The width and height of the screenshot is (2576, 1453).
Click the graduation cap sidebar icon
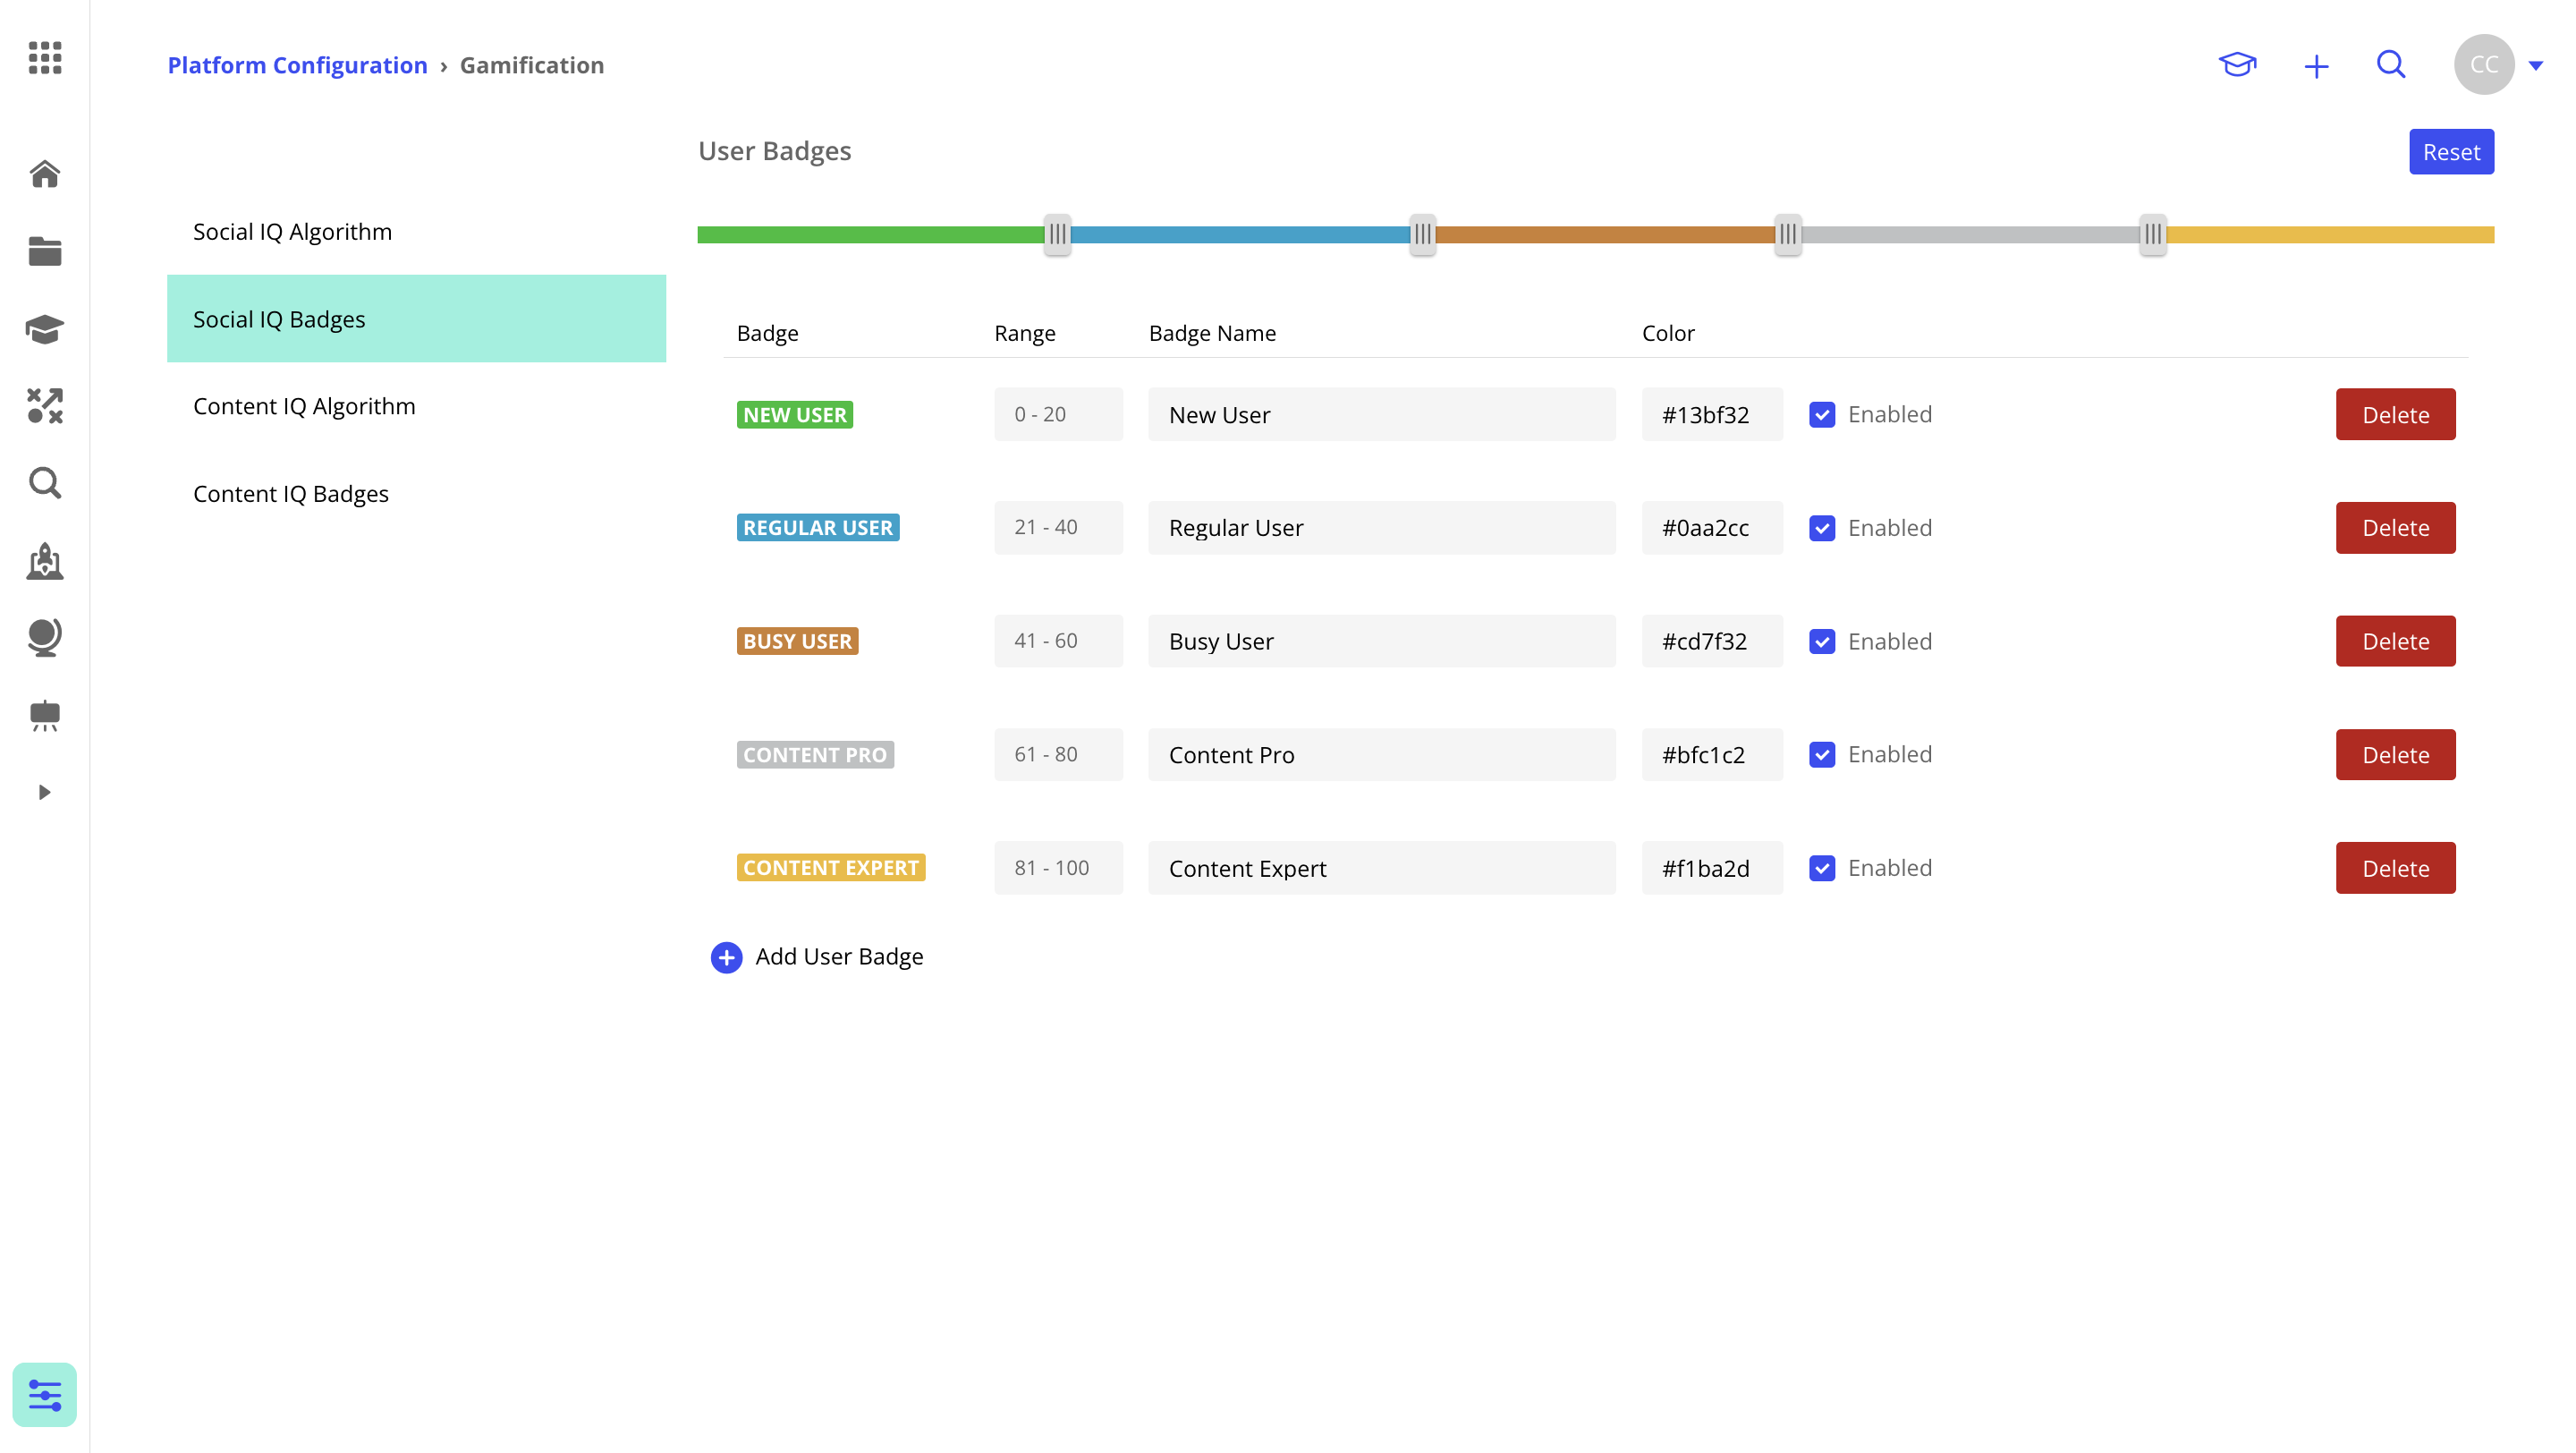tap(45, 329)
